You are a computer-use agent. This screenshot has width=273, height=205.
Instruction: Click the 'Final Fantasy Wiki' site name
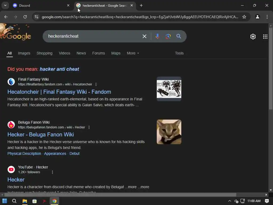tap(33, 80)
